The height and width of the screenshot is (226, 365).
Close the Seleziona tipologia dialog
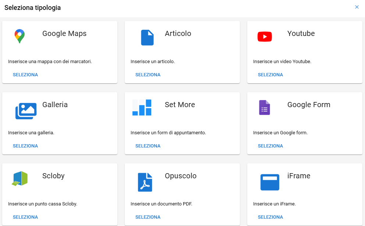(357, 7)
